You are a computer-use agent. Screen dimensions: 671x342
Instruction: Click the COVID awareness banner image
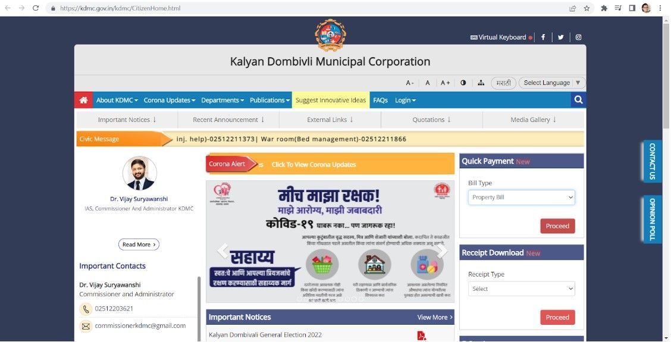point(330,241)
